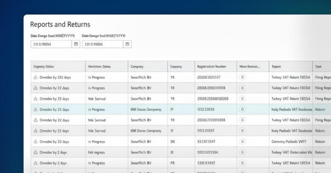Click the date range start input field
The image size is (331, 173).
[51, 44]
